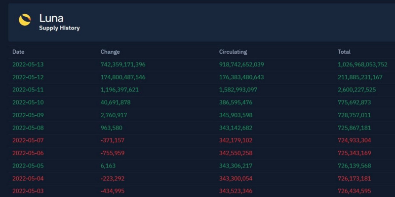Image resolution: width=395 pixels, height=197 pixels.
Task: Click the 2022-05-12 date cell
Action: point(28,77)
